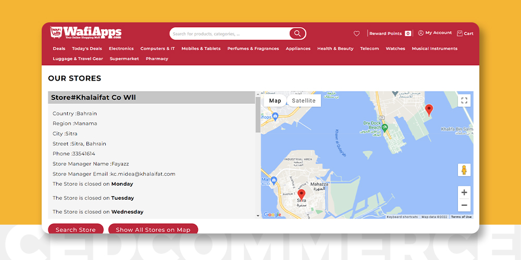The height and width of the screenshot is (260, 521).
Task: Click the red map pin at Sitra
Action: coord(301,194)
